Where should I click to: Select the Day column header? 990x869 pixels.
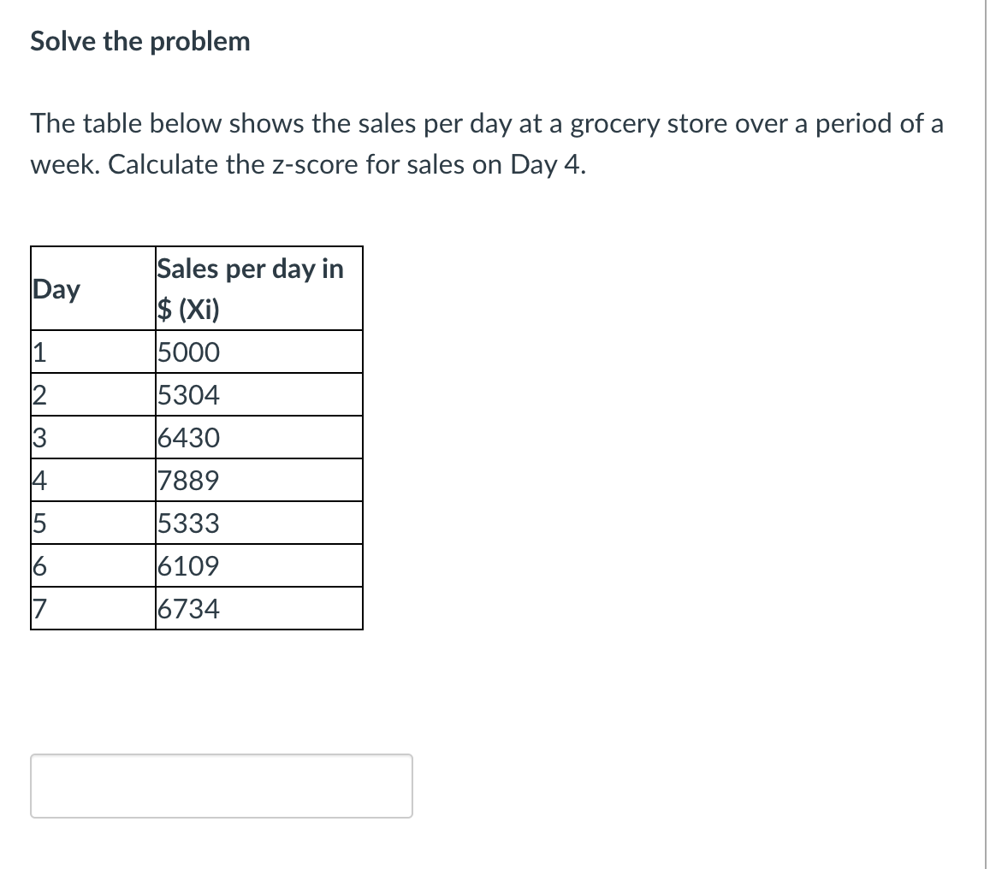click(56, 289)
